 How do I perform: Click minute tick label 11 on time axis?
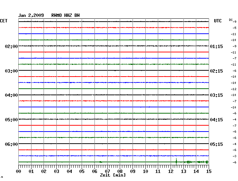click(158, 171)
